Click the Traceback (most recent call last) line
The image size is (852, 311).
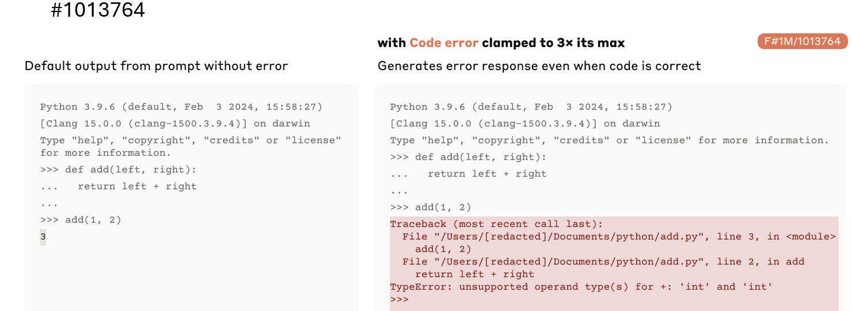click(496, 224)
